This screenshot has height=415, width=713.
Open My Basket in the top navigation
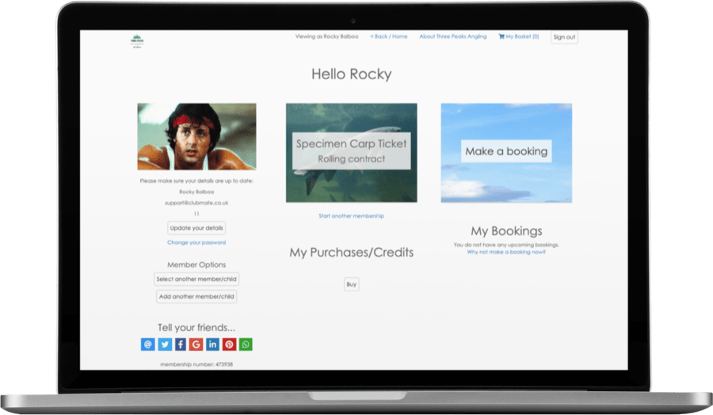pyautogui.click(x=518, y=36)
